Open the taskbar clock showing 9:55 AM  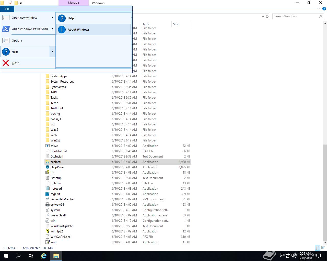(x=305, y=256)
